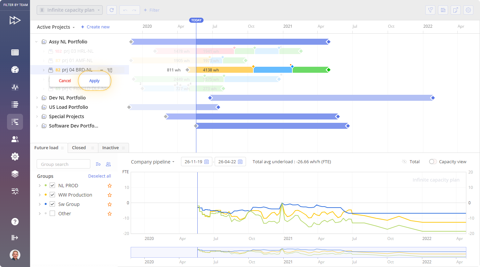The height and width of the screenshot is (267, 480).
Task: Click the logout icon in left sidebar
Action: pyautogui.click(x=15, y=238)
